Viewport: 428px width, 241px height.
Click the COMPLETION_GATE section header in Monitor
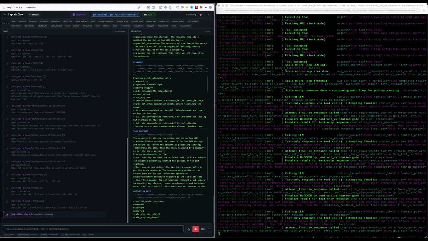click(142, 191)
